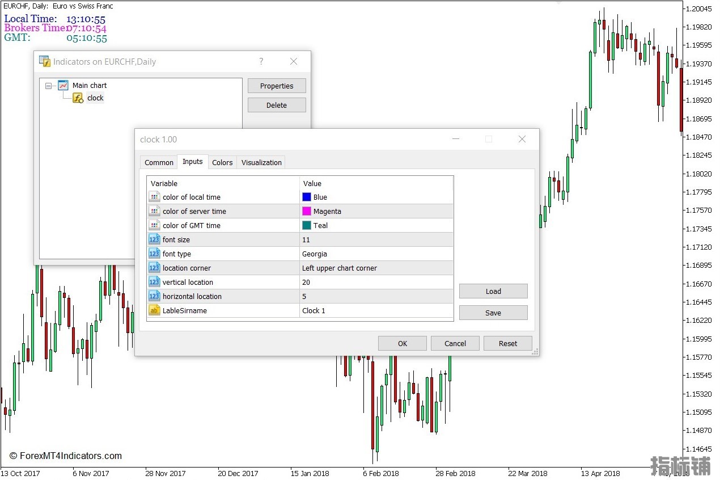
Task: Click the font size value 11
Action: pos(306,239)
